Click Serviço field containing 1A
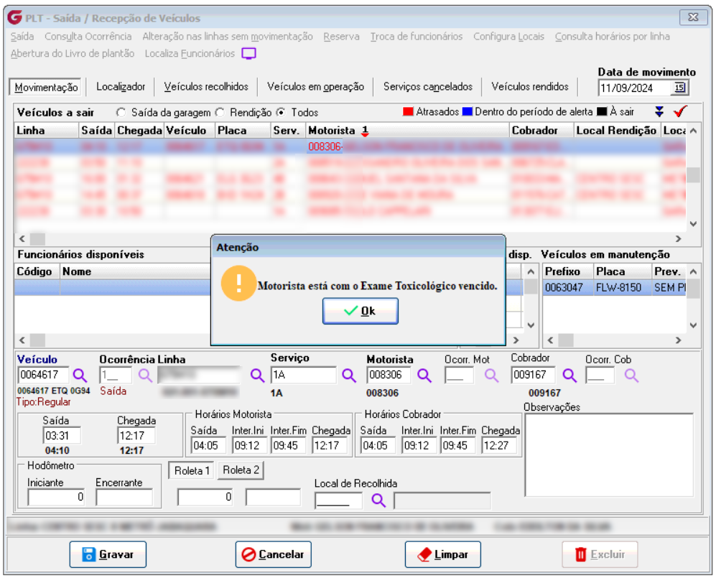Image resolution: width=716 pixels, height=578 pixels. (x=304, y=376)
